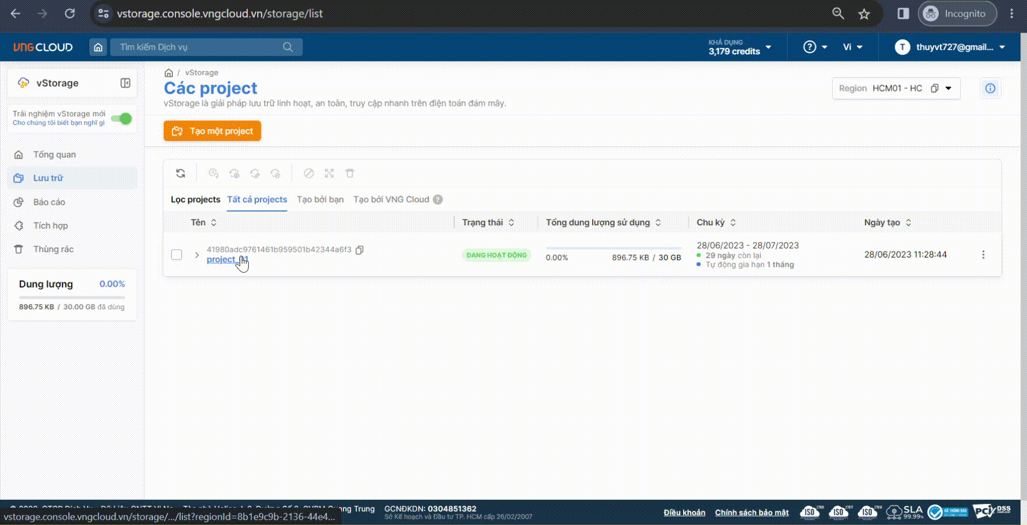Click the refresh icon in the project toolbar
This screenshot has width=1027, height=525.
[x=181, y=173]
